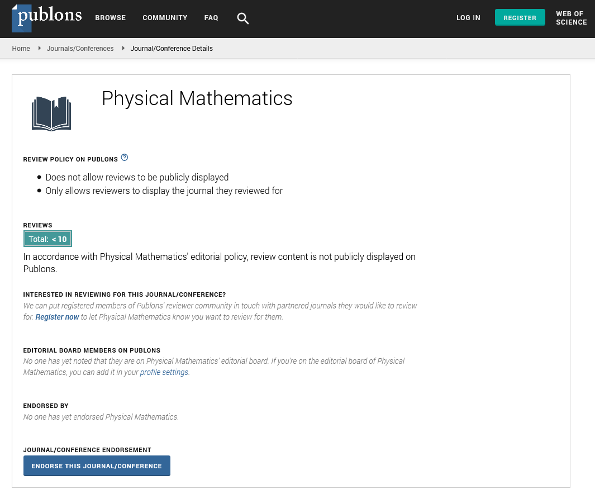Navigate to the Home breadcrumb

(21, 49)
